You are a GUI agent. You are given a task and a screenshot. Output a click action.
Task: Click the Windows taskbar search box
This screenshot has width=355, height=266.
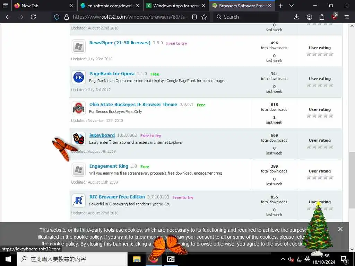click(72, 259)
